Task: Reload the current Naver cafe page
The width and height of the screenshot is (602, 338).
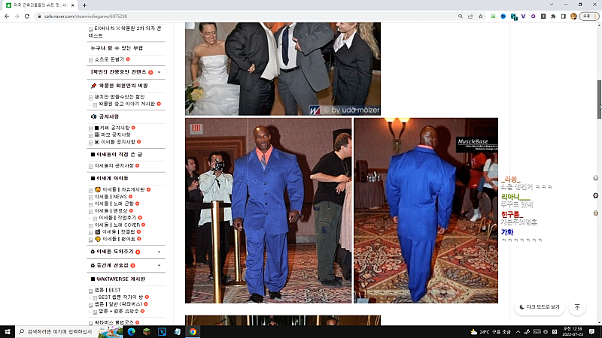Action: click(x=27, y=17)
